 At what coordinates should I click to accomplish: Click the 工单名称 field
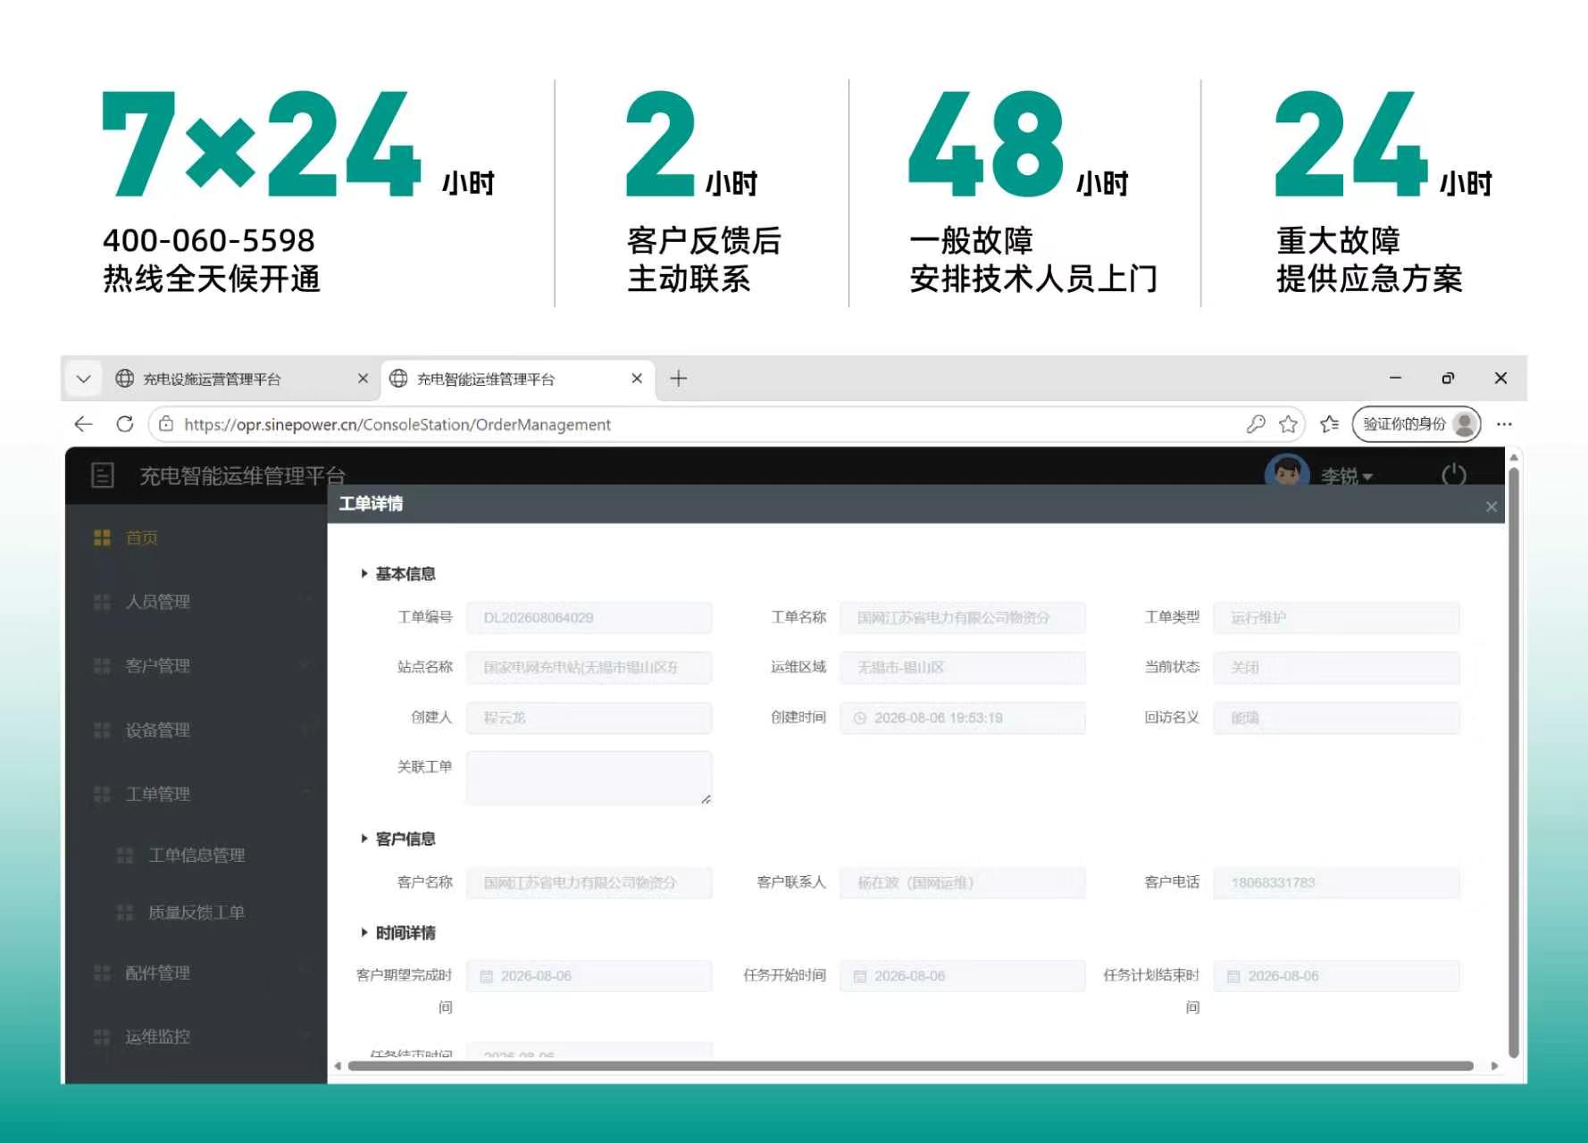(963, 618)
